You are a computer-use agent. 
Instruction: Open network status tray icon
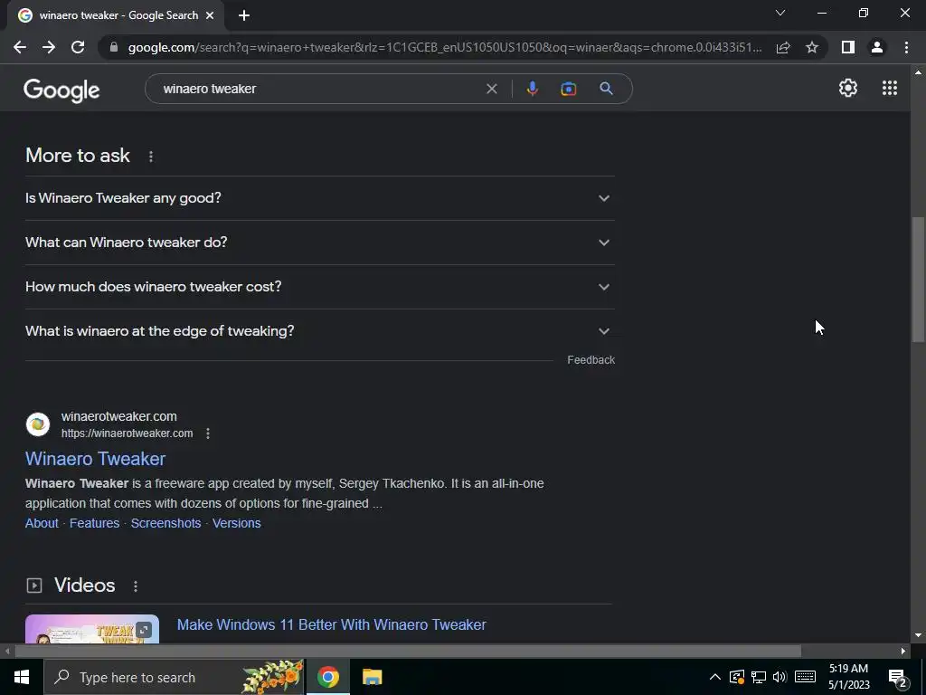click(x=759, y=677)
